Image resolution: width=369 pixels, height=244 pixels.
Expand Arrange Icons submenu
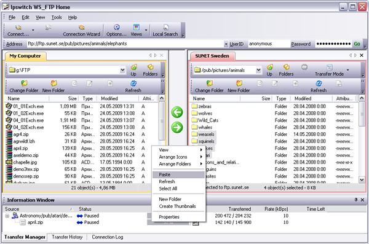[178, 157]
